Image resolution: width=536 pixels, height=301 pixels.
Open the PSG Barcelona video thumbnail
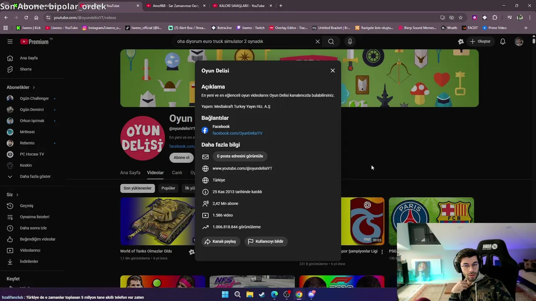pyautogui.click(x=431, y=221)
